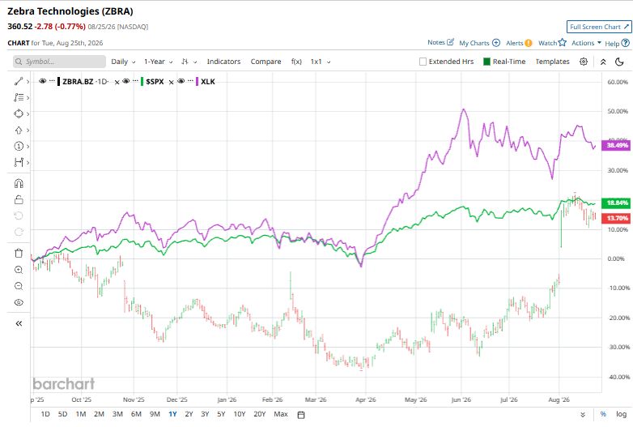Click the ZBRA.BZ black color swatch
This screenshot has width=633, height=427.
(58, 82)
